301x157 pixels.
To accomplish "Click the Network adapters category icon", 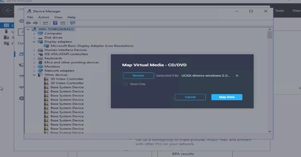I will pyautogui.click(x=40, y=71).
